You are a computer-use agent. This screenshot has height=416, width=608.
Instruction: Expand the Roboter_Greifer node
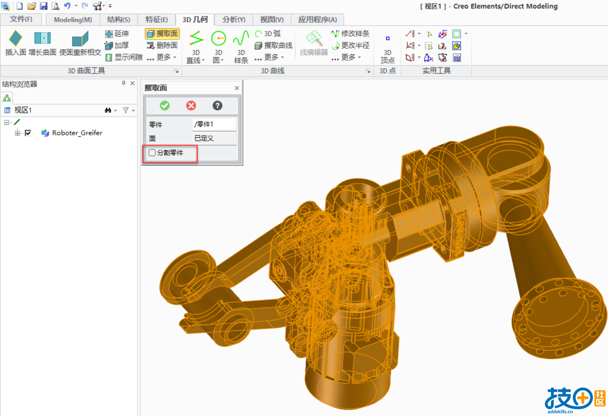[17, 133]
